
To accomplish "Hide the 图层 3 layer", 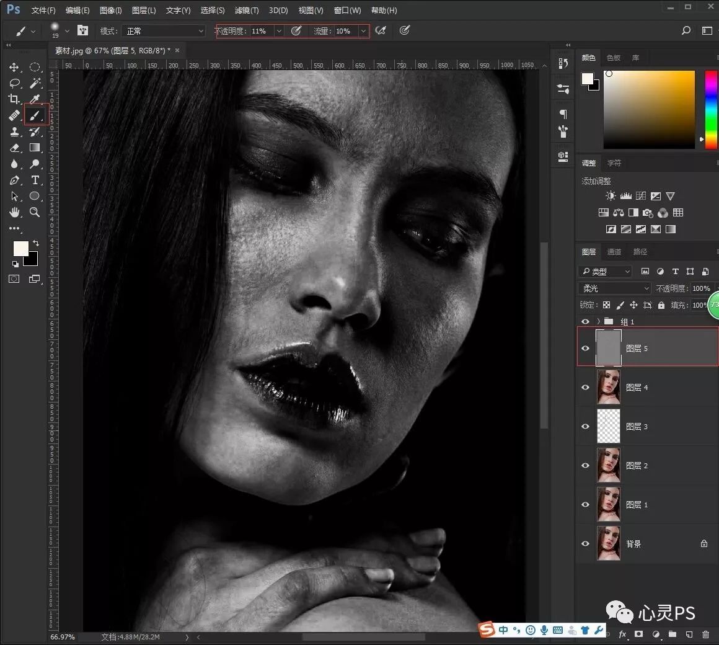I will [x=585, y=426].
